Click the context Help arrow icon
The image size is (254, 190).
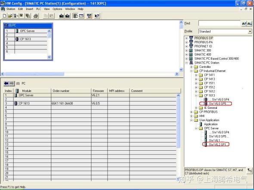coord(97,16)
